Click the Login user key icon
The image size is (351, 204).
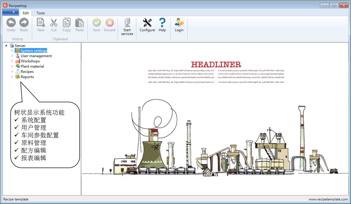pos(179,23)
